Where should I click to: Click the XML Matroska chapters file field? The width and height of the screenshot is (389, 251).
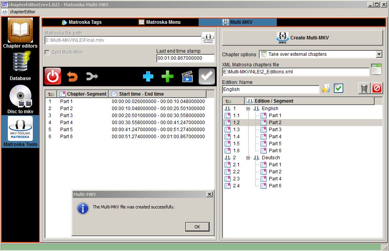296,72
